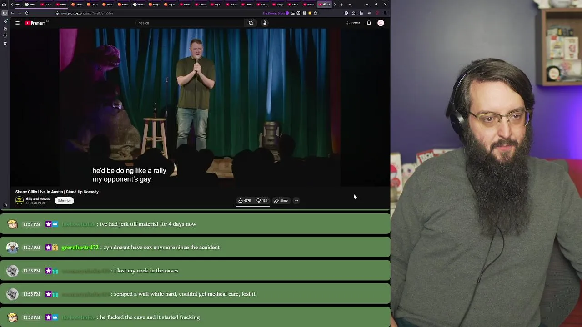Open browser extensions grid icon
Screen dimensions: 582x327
361,13
